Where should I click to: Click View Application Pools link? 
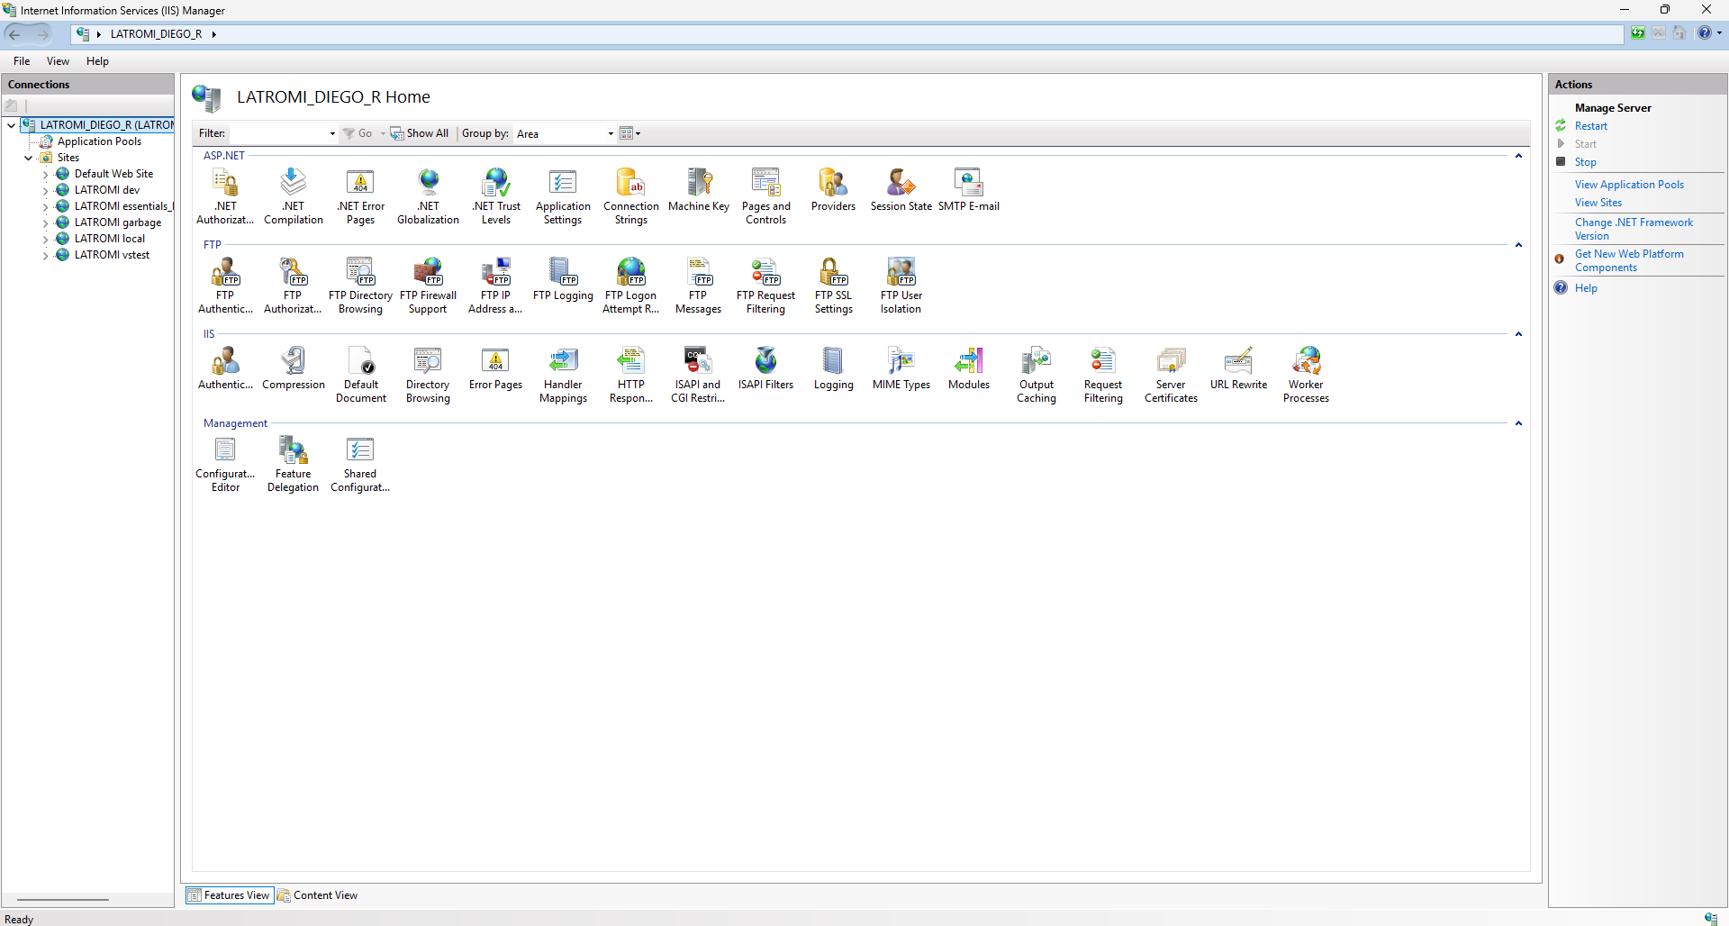1628,185
